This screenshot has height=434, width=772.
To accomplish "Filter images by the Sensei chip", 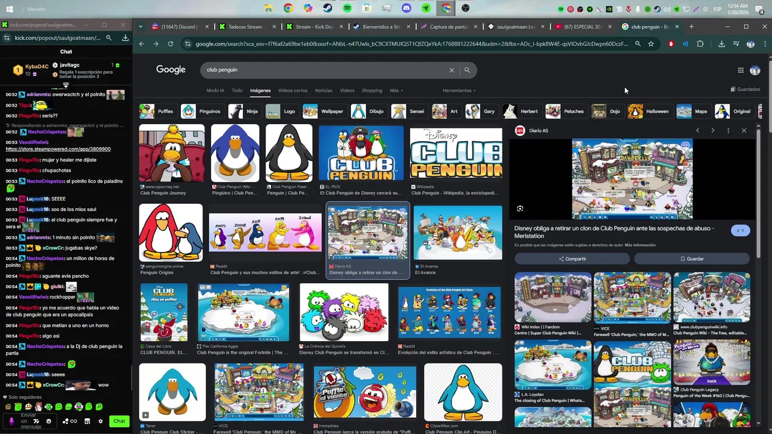I will (x=408, y=112).
